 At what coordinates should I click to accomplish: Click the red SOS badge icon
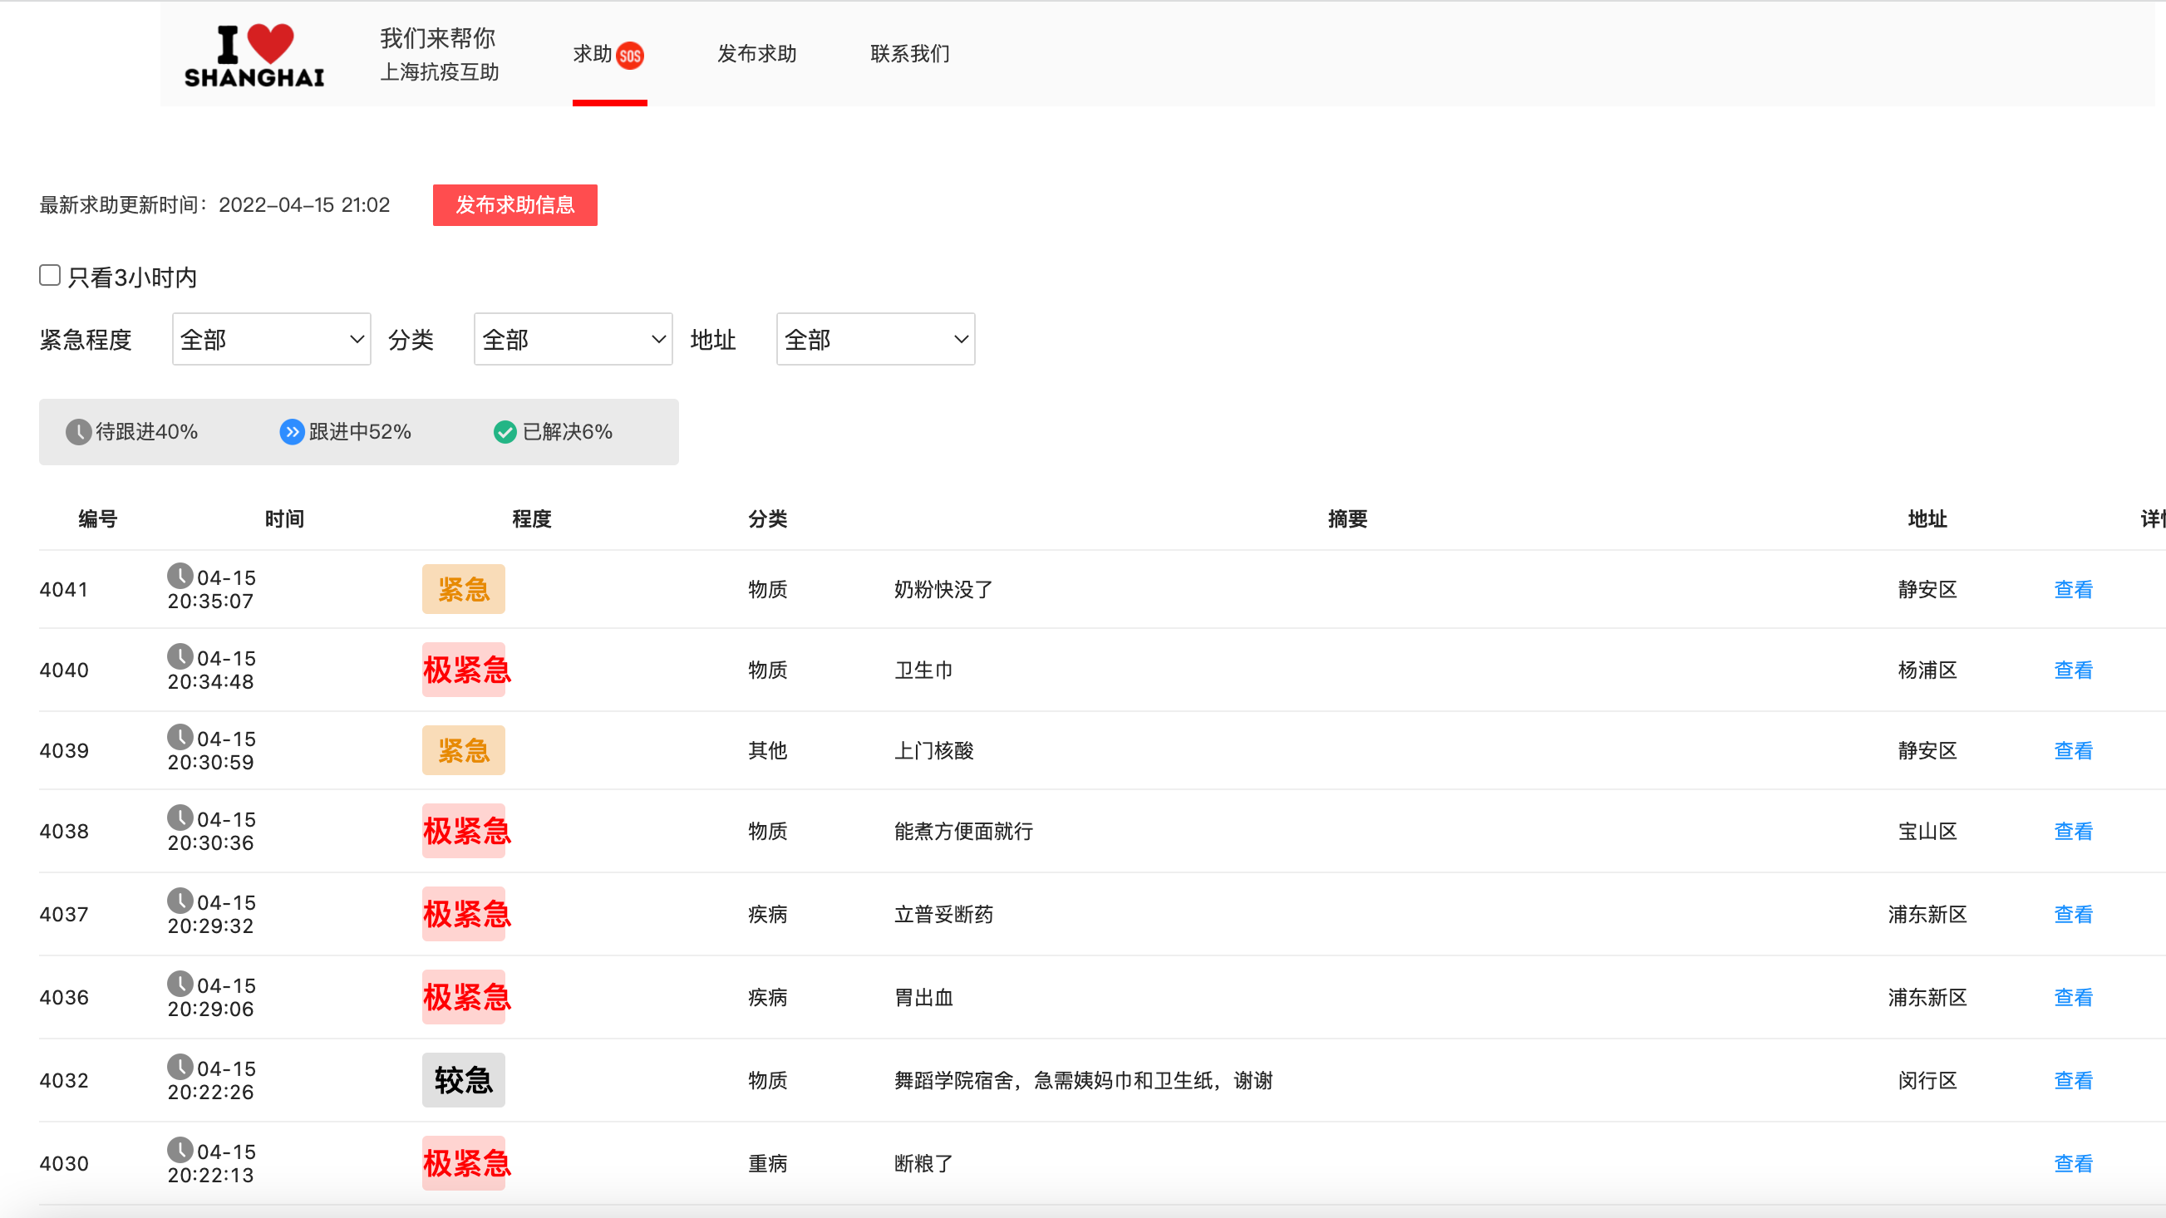[630, 56]
